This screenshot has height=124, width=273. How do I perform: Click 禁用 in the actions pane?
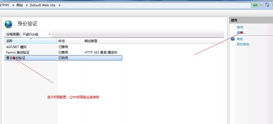(240, 27)
